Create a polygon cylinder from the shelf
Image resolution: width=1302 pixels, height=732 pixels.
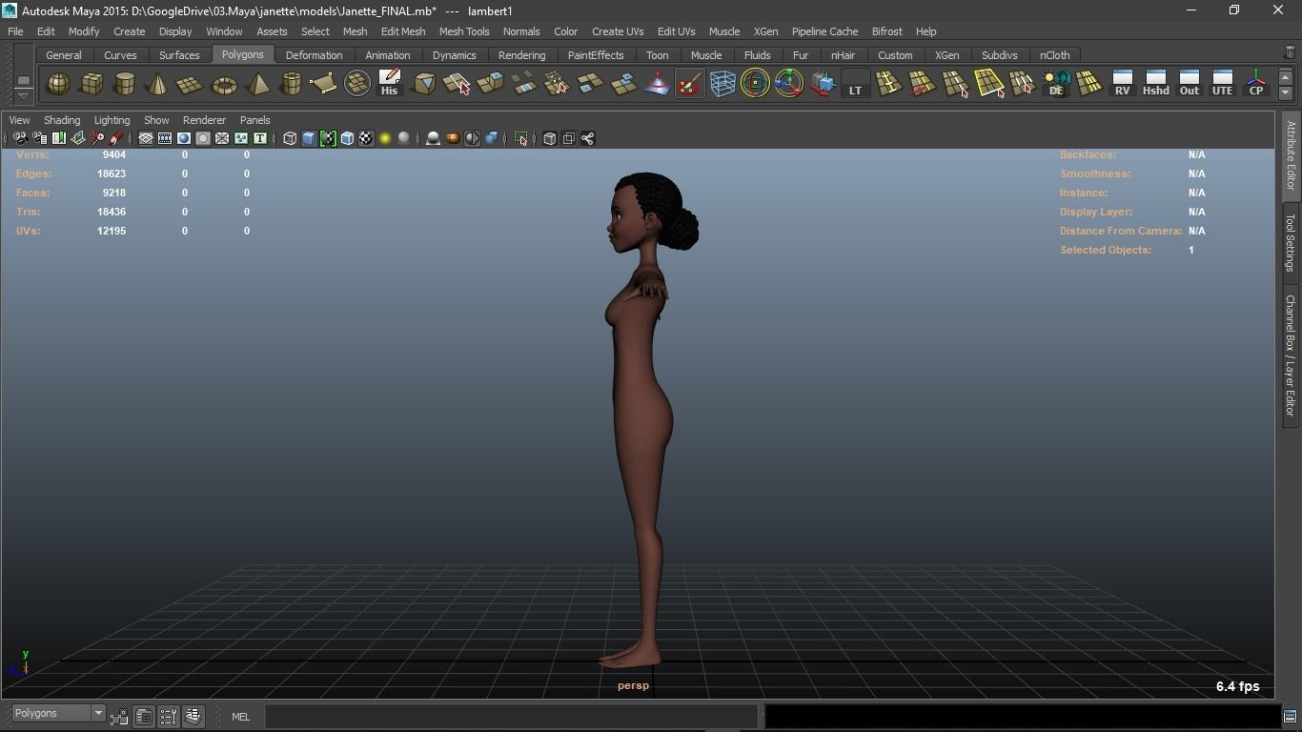pyautogui.click(x=125, y=84)
